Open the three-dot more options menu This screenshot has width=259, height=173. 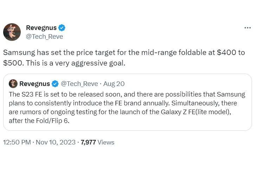pyautogui.click(x=248, y=28)
